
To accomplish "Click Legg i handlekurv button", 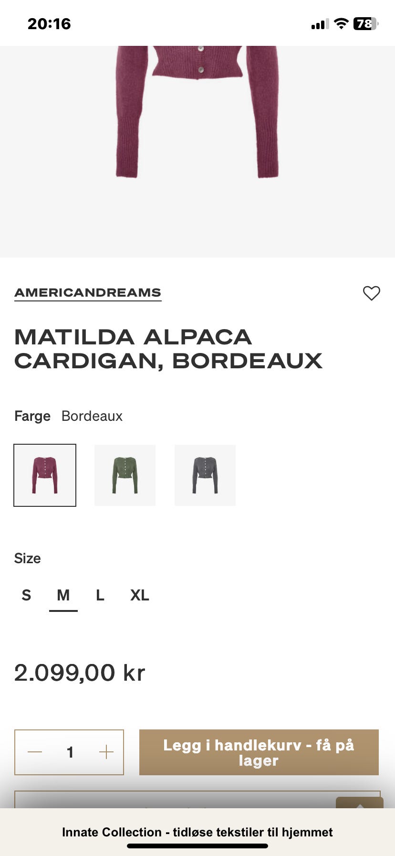I will (259, 752).
